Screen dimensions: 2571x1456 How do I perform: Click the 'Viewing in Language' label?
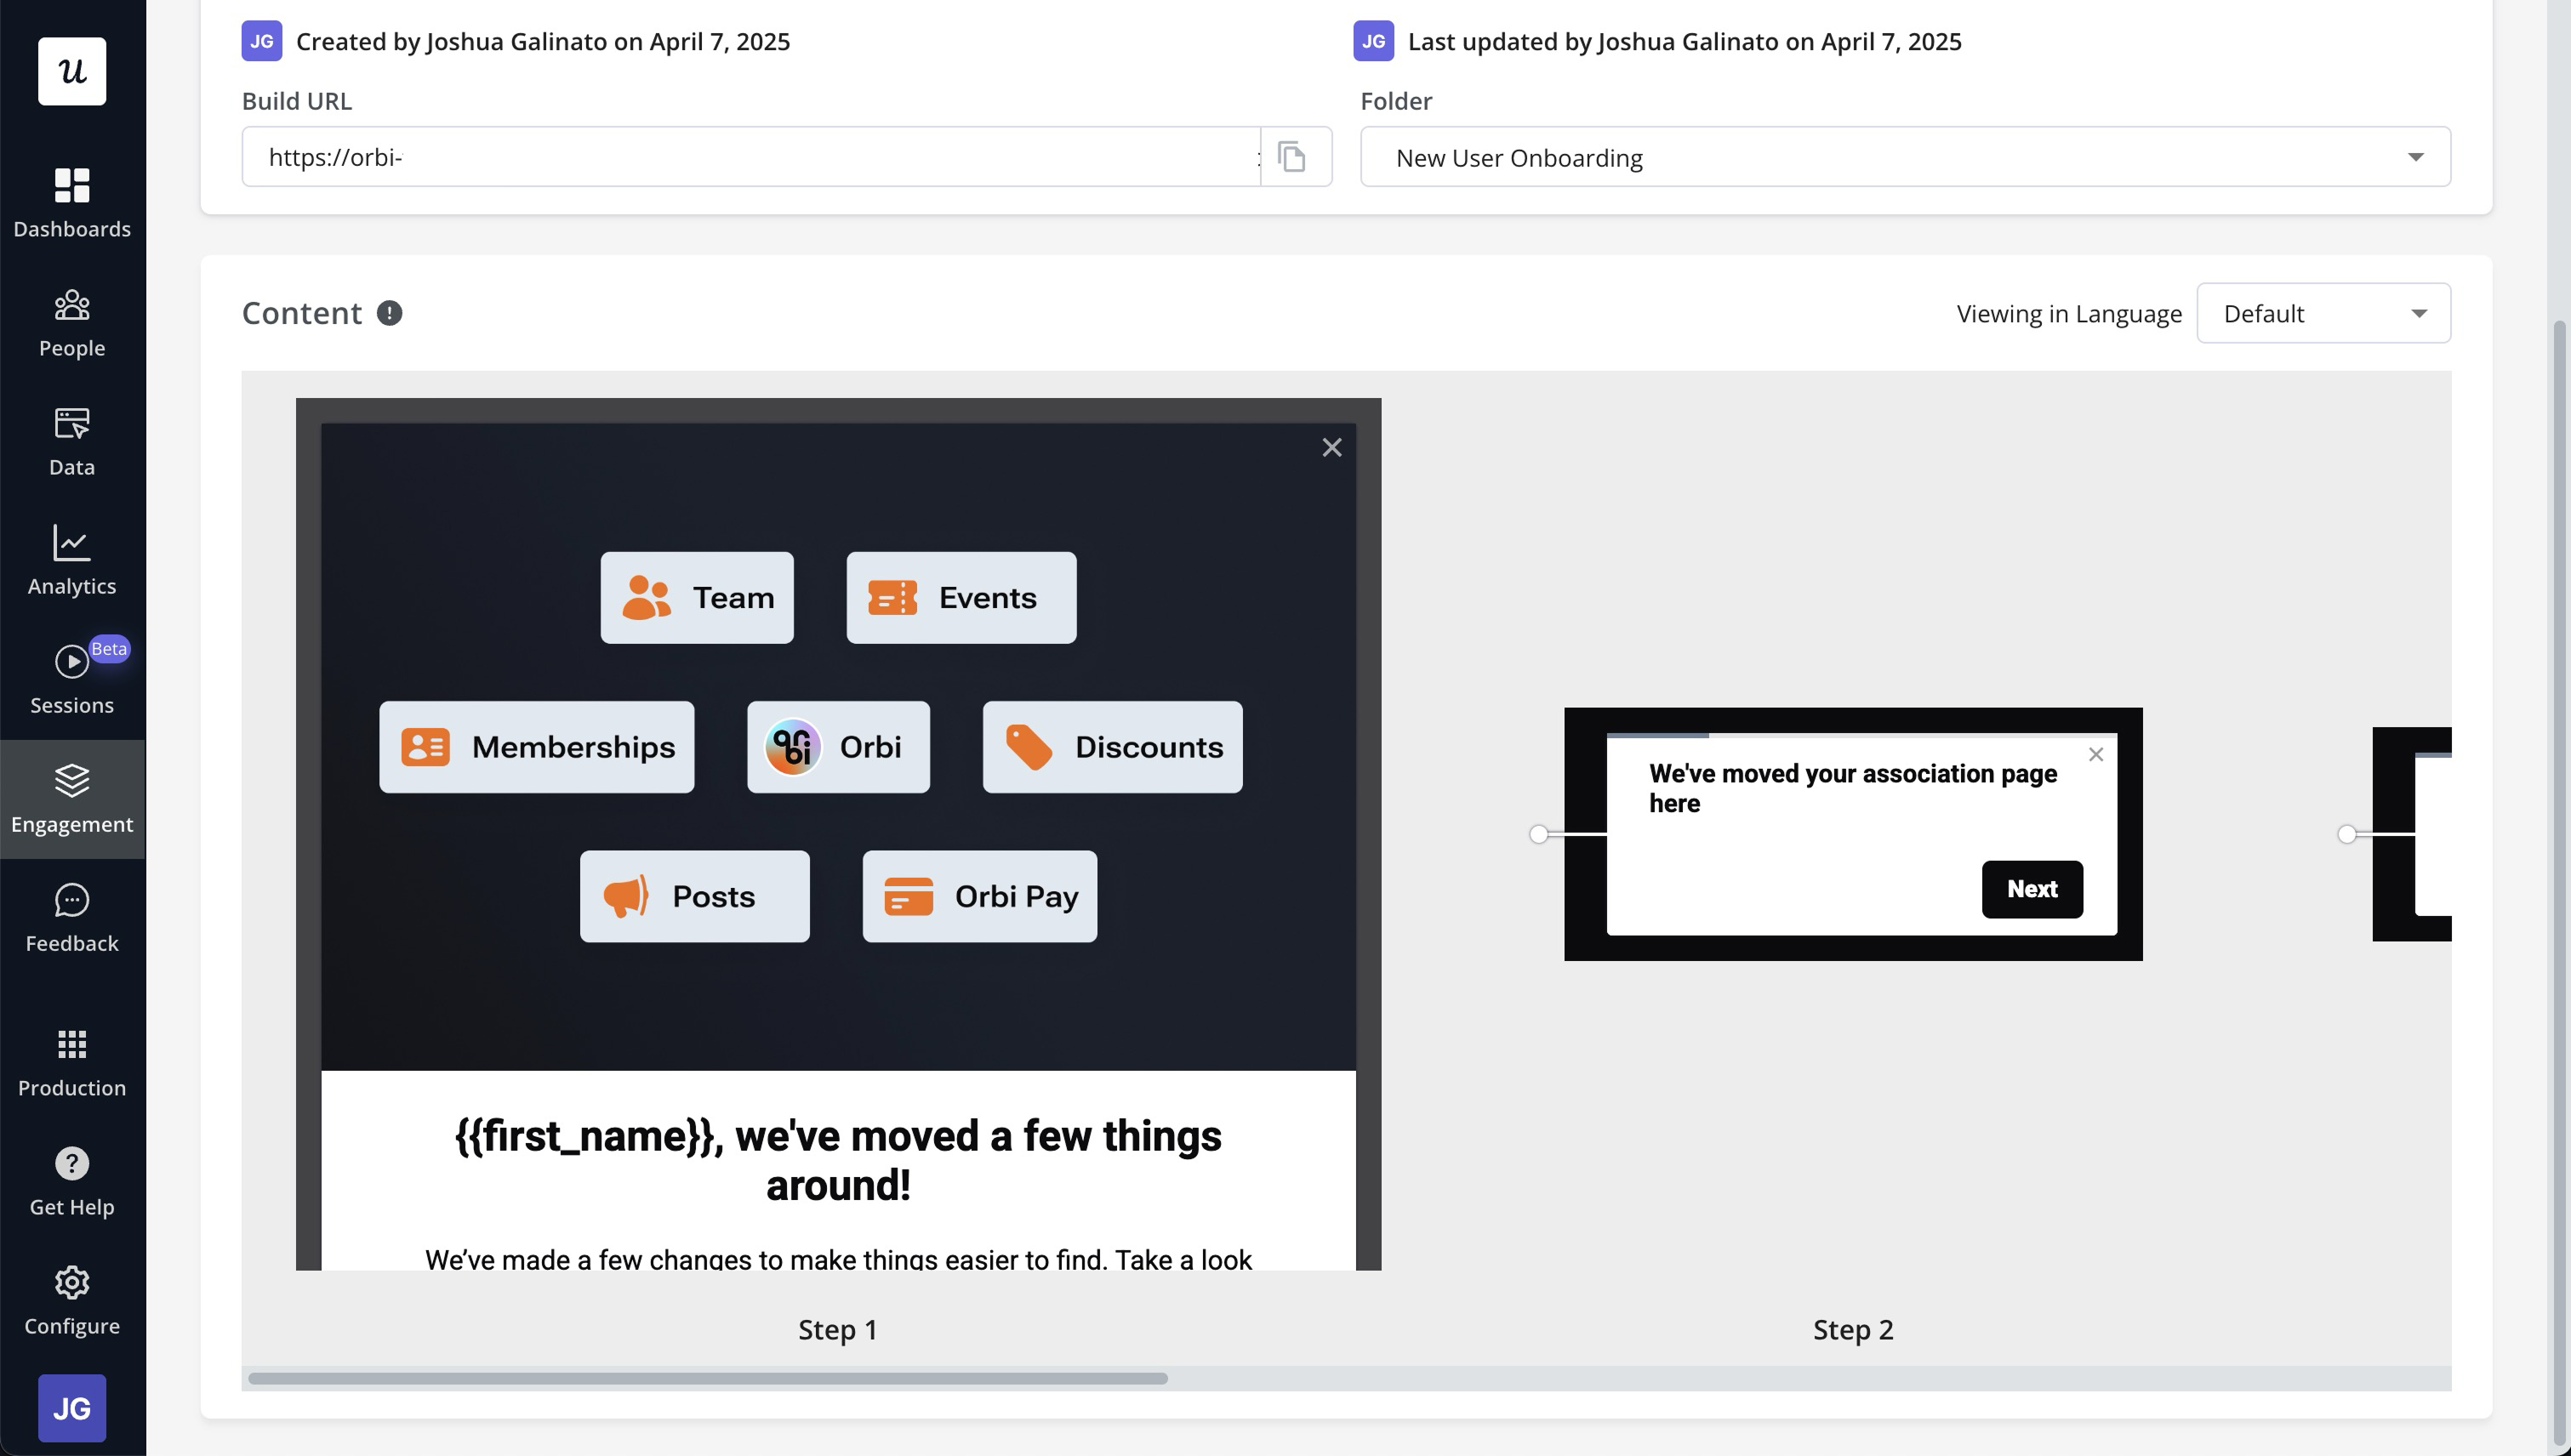2069,314
